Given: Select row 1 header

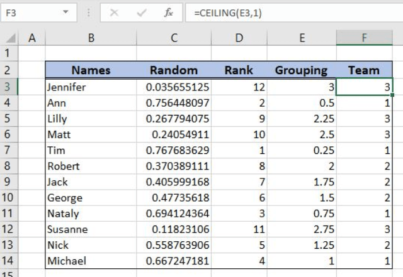Looking at the screenshot, I should click(9, 53).
